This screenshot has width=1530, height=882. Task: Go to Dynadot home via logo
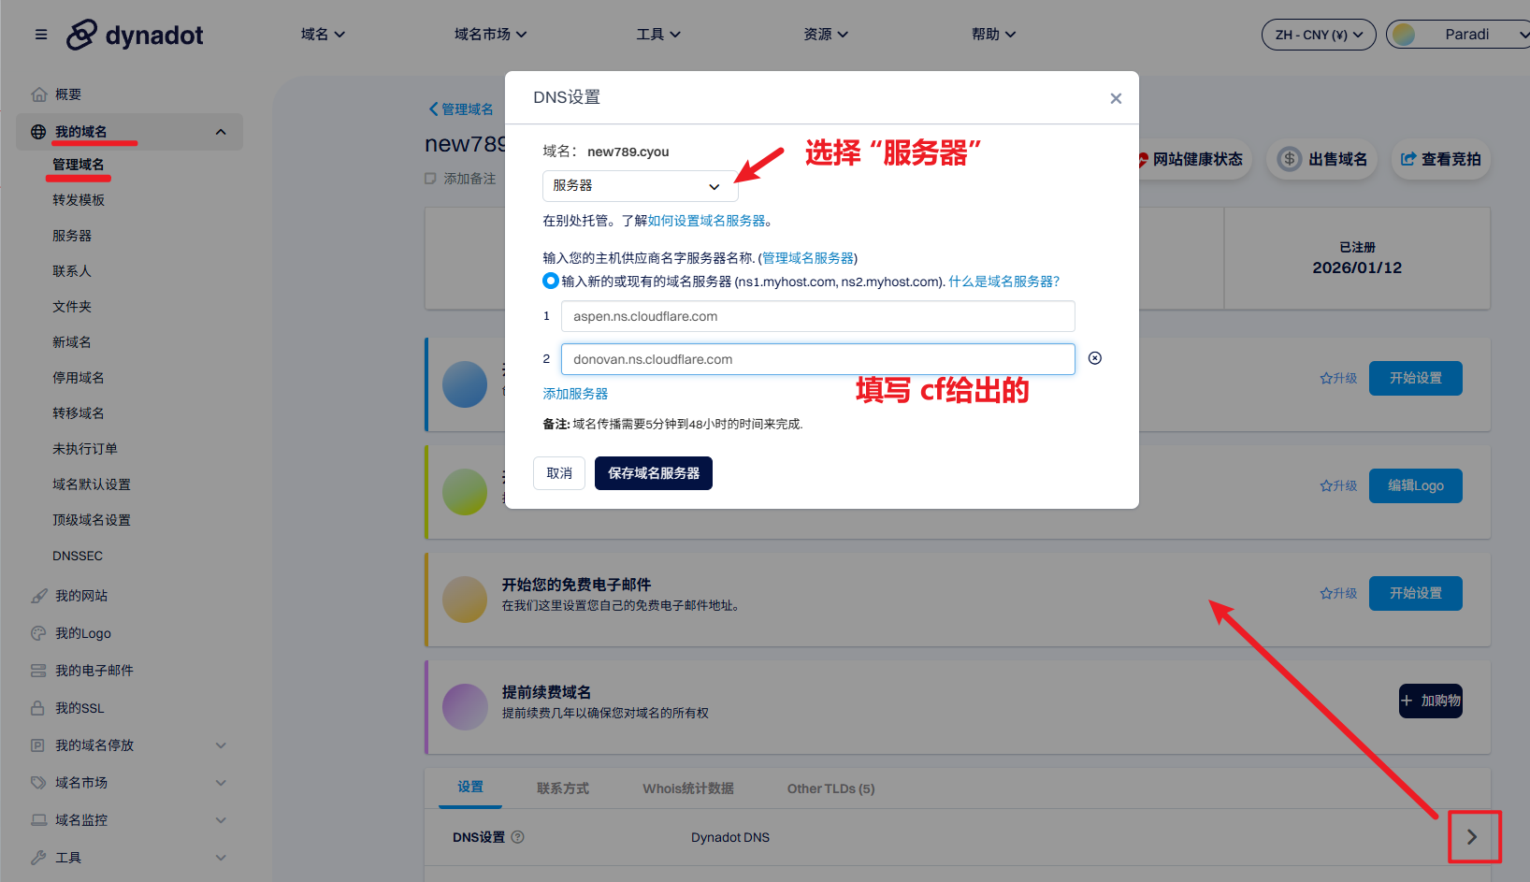[x=135, y=35]
